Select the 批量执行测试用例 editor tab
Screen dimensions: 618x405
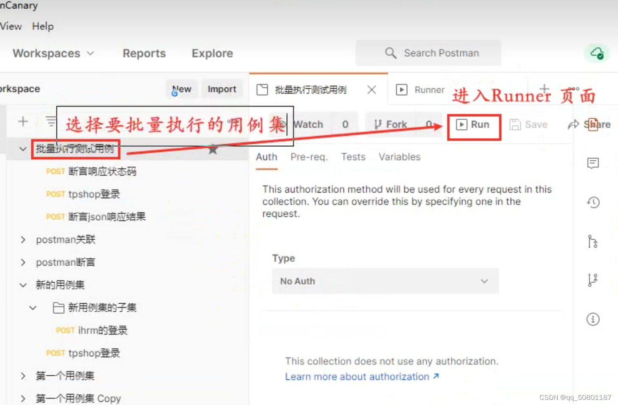click(x=310, y=89)
